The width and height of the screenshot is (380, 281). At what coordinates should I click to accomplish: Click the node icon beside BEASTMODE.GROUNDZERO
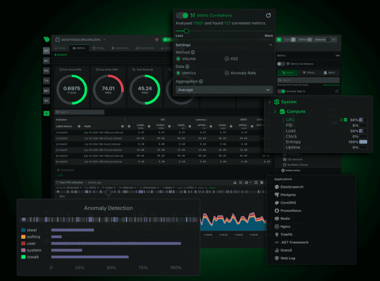tap(58, 40)
